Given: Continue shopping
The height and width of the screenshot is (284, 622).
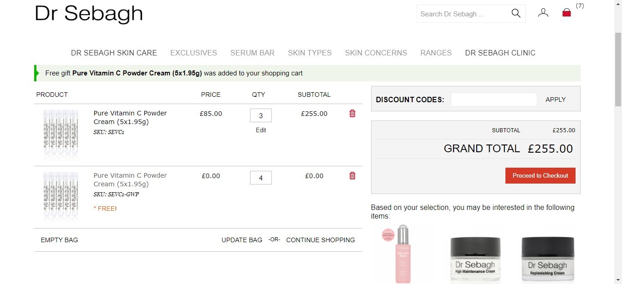Looking at the screenshot, I should 321,240.
